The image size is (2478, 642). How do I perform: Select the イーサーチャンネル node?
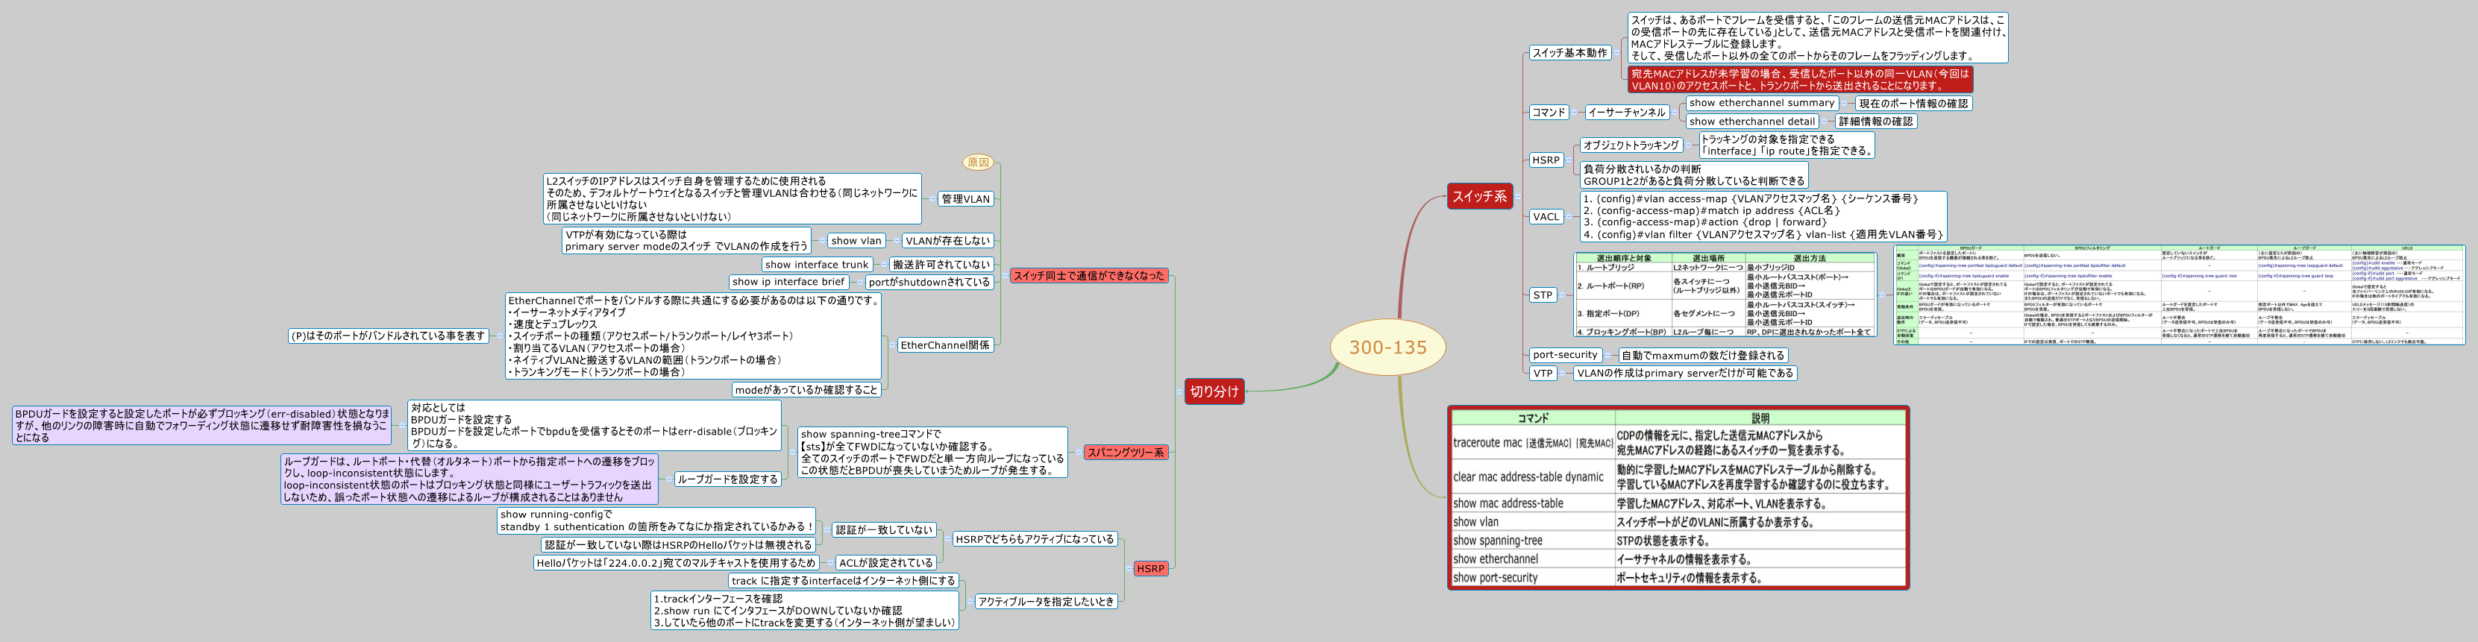[x=1627, y=113]
